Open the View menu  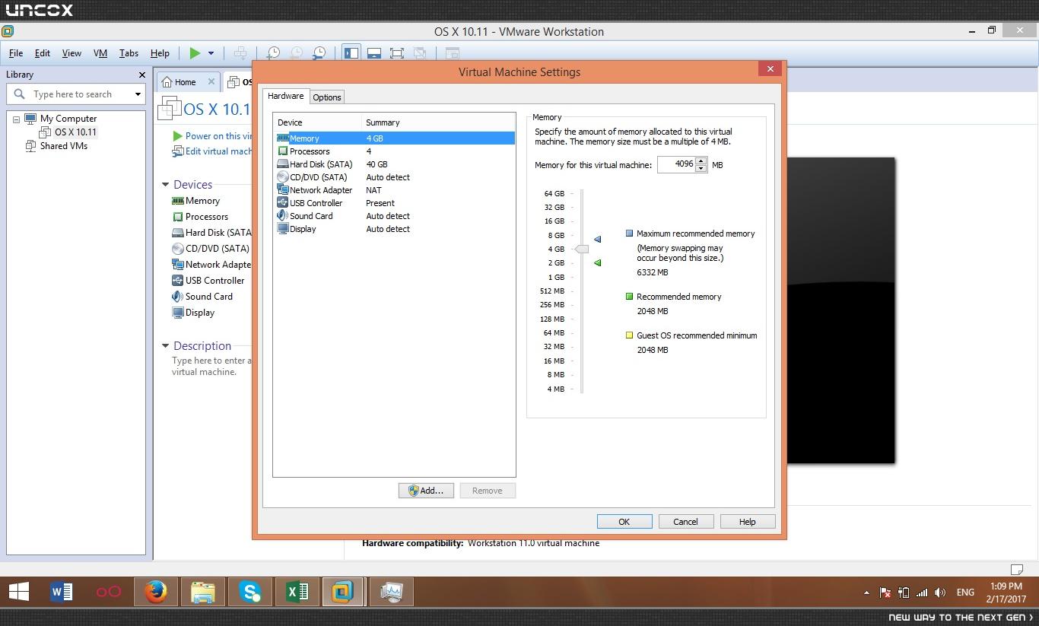[x=71, y=53]
